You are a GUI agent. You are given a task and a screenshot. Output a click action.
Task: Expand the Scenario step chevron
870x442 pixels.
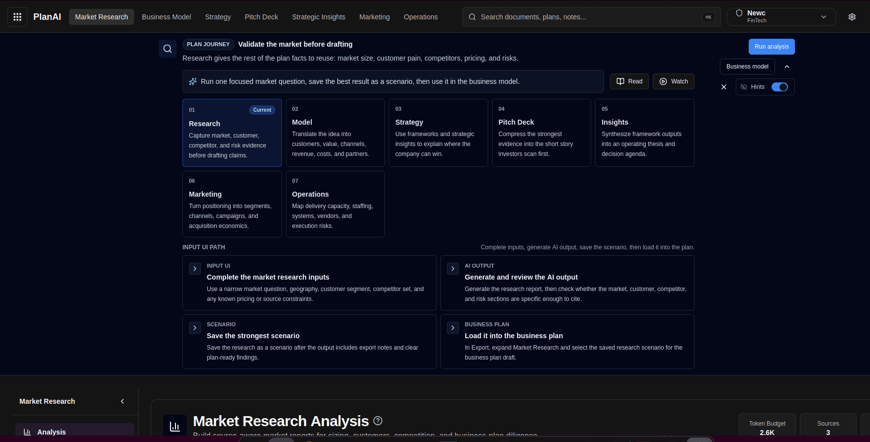coord(195,328)
